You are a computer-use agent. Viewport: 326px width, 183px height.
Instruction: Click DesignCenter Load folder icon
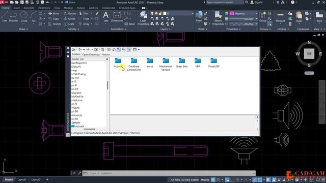[73, 50]
